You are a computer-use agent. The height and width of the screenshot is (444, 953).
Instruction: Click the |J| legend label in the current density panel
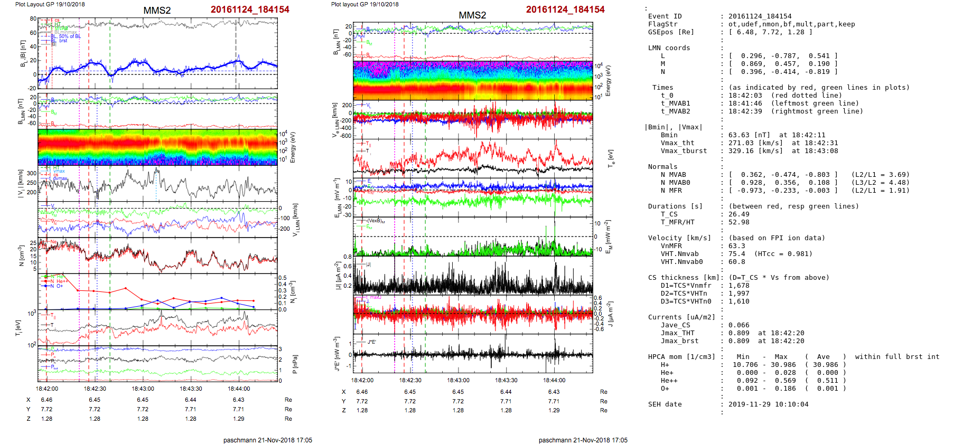pyautogui.click(x=368, y=264)
